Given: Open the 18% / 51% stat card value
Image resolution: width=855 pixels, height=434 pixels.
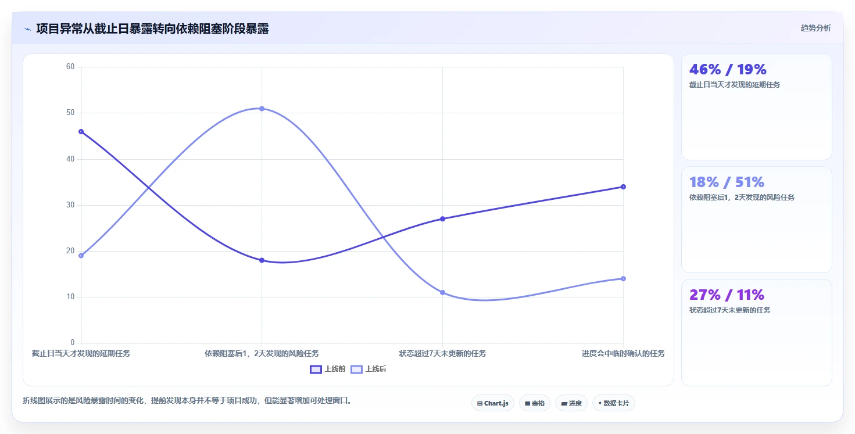Looking at the screenshot, I should [x=727, y=182].
